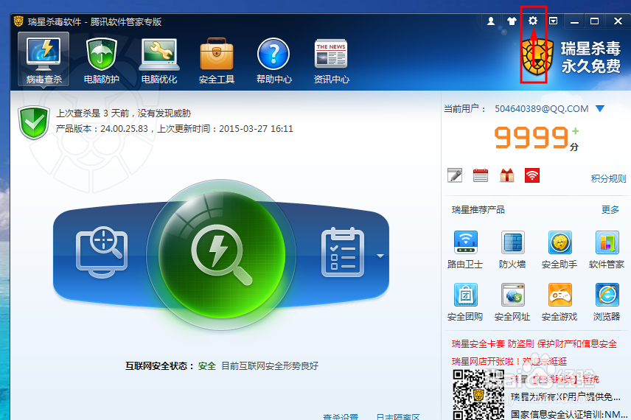This screenshot has width=631, height=420.
Task: Open the 资讯中心 news center
Action: 331,60
